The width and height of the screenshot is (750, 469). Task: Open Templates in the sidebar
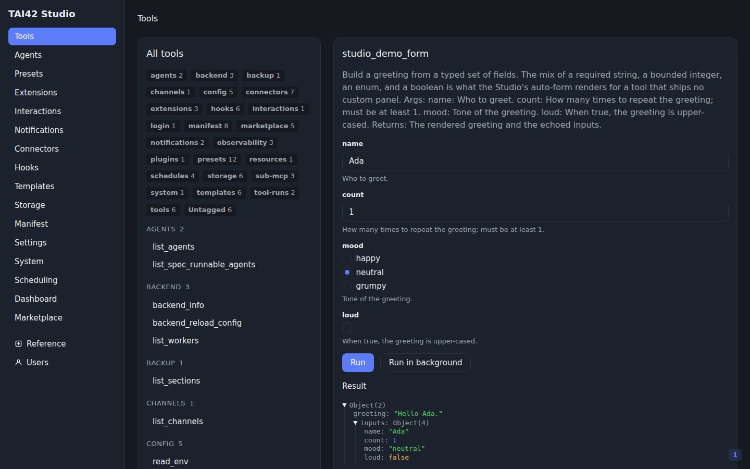[62, 187]
